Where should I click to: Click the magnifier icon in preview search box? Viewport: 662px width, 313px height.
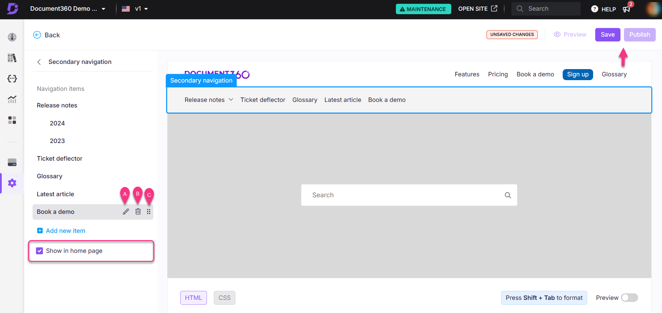pos(508,195)
